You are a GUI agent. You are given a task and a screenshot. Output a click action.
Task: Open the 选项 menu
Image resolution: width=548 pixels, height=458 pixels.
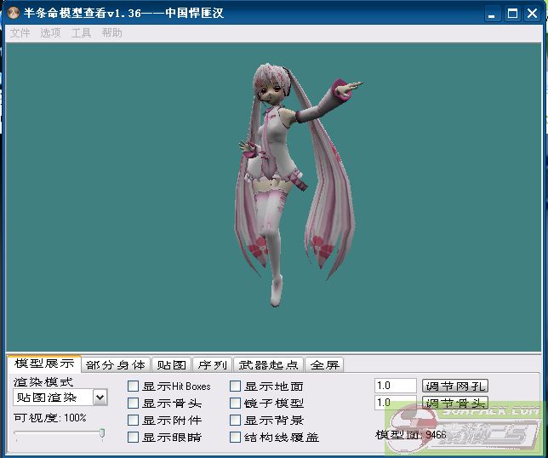51,33
